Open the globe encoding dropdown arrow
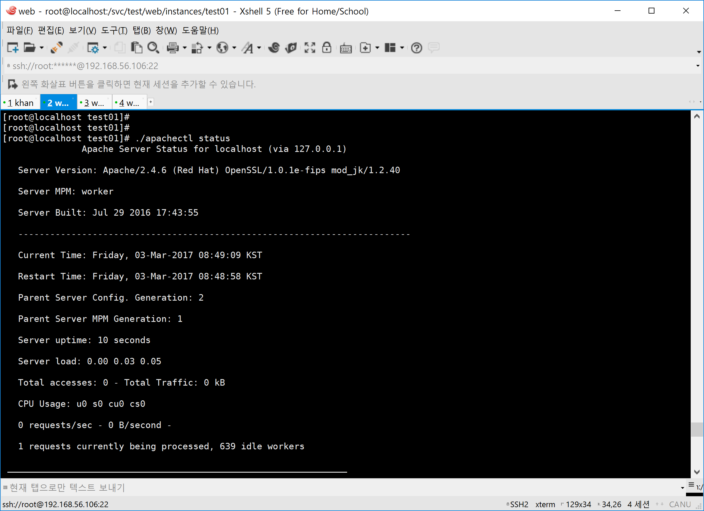704x511 pixels. [234, 48]
